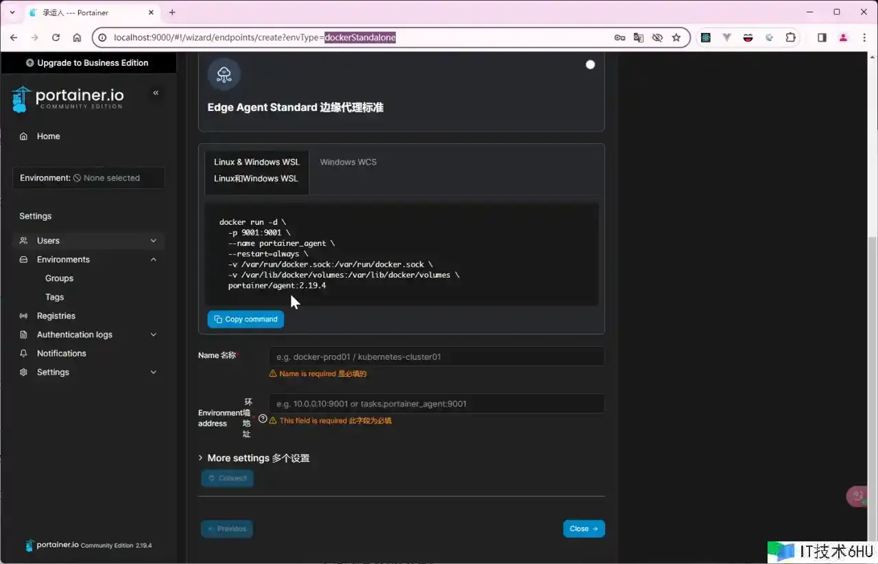Open the extensions puzzle menu
Viewport: 878px width, 564px height.
click(791, 38)
